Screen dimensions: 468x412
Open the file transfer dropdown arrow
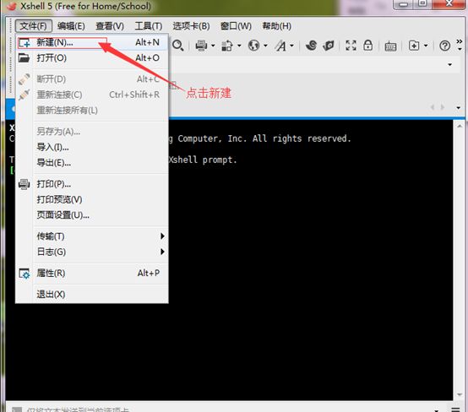239,46
